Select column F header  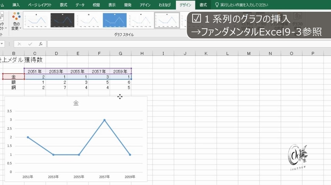pos(99,53)
